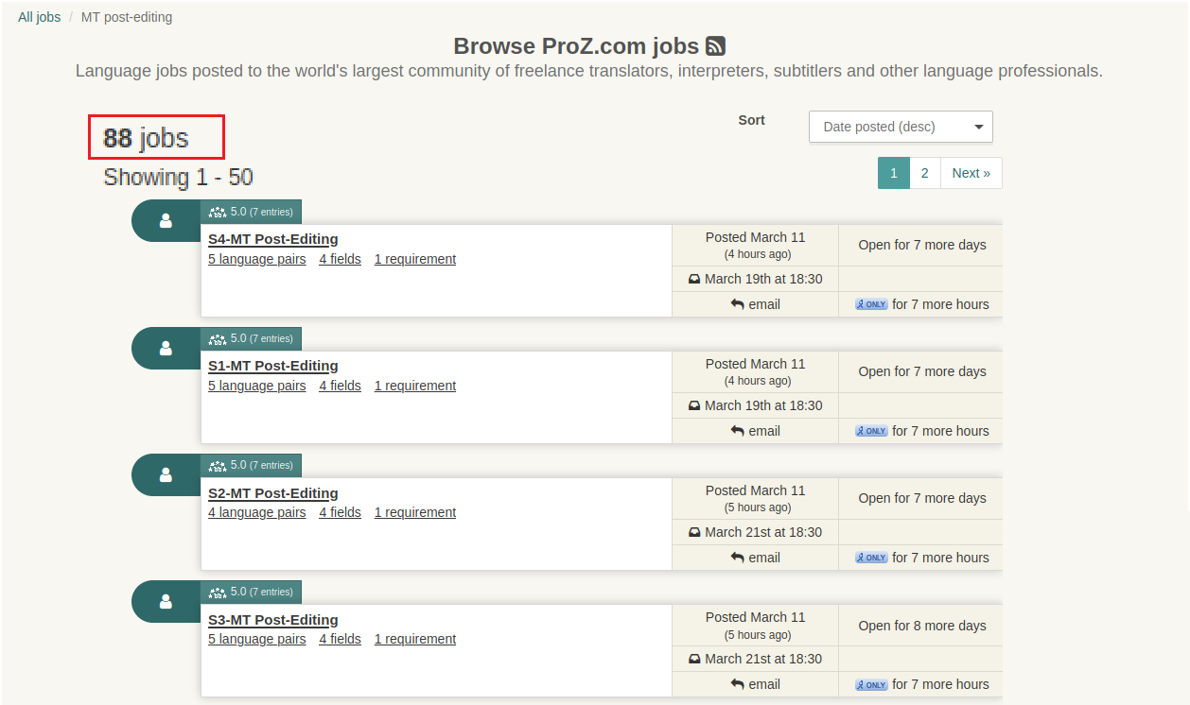Open the 4 fields link under S3-MT Post-Editing
The width and height of the screenshot is (1190, 705).
point(340,639)
